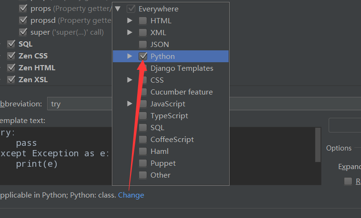Uncheck the Python context checkbox
361x218 pixels.
click(x=143, y=57)
